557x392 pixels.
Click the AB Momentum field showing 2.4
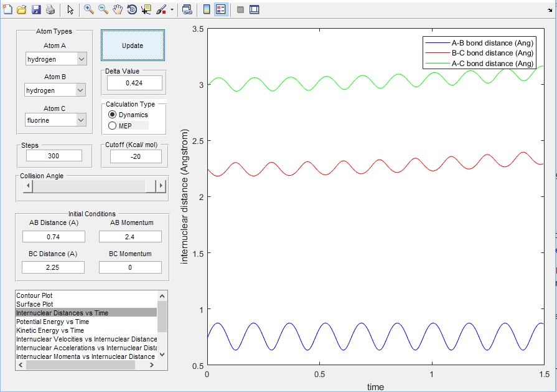pos(130,237)
